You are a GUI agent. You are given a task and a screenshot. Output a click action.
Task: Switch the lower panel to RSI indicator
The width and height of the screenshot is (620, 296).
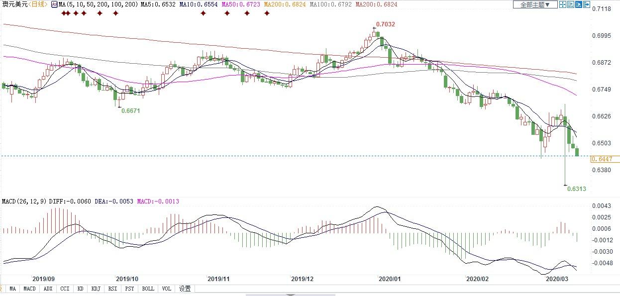[x=113, y=289]
